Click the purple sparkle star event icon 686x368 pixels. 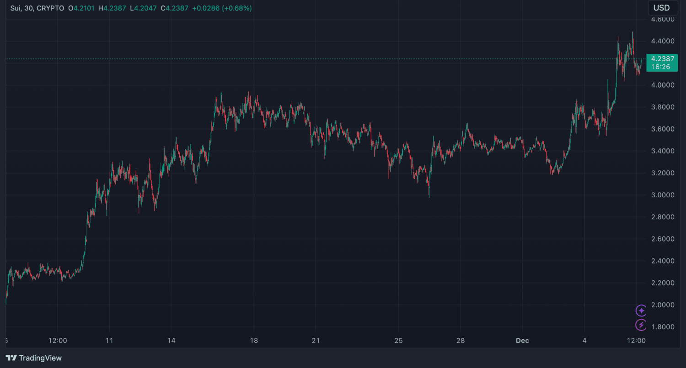click(x=641, y=310)
